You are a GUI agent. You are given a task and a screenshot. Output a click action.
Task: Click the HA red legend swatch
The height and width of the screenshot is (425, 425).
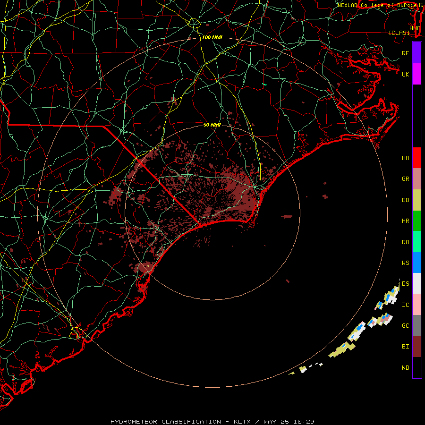pos(417,158)
